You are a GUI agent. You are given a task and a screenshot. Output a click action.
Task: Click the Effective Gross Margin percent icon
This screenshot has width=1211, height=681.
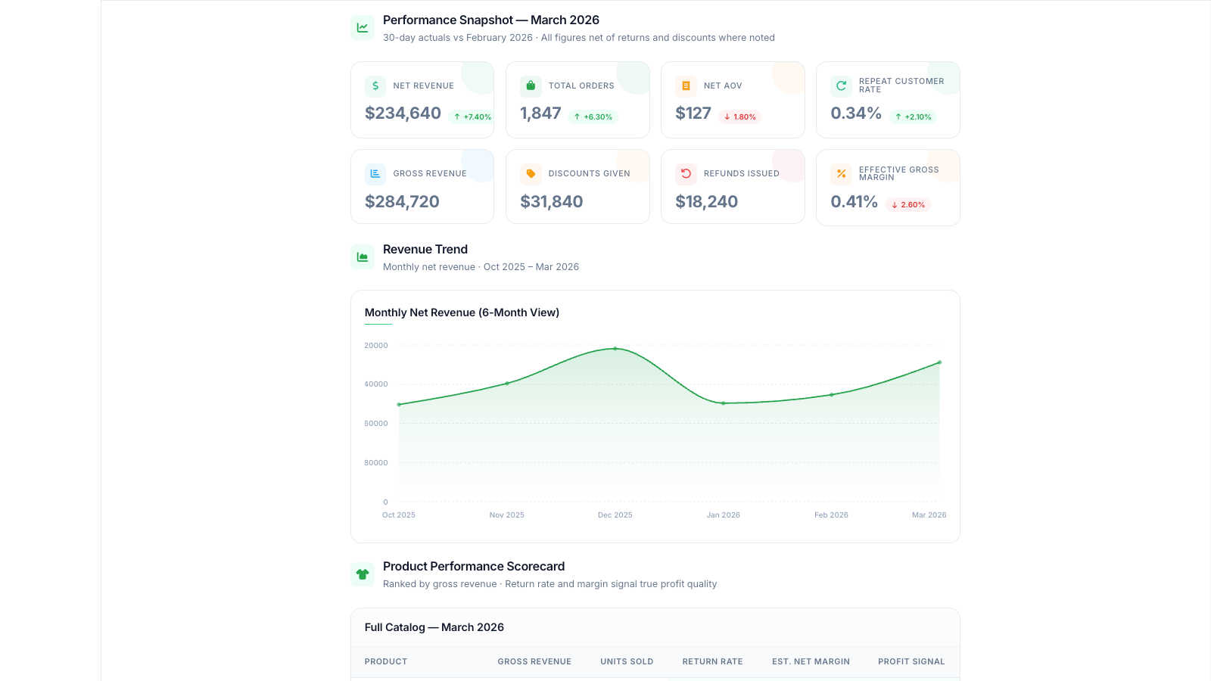tap(841, 174)
